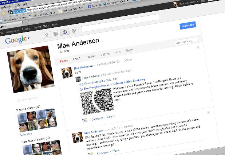Open The People's Roast title link
The height and width of the screenshot is (155, 225).
(x=115, y=84)
